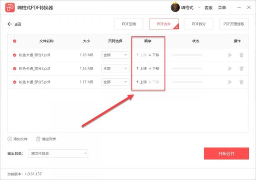Select the file name 粉色卡通_部分1.pdf

click(x=34, y=55)
